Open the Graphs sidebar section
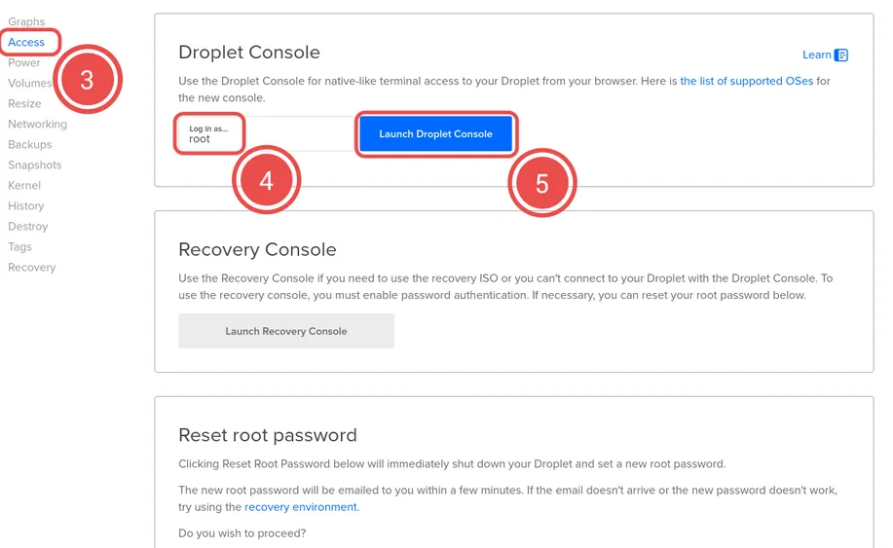 click(26, 21)
